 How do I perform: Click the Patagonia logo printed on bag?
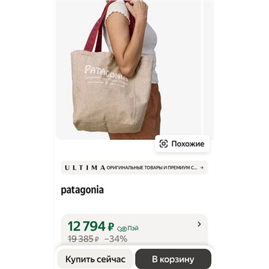(x=106, y=73)
